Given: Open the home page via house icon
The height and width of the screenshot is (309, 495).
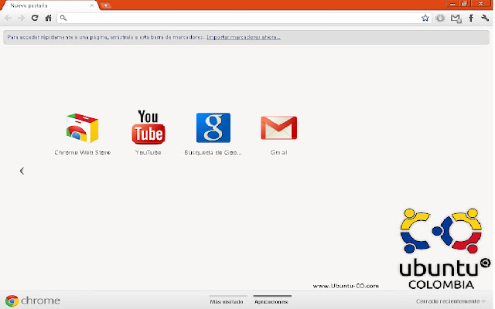Looking at the screenshot, I should pos(48,18).
